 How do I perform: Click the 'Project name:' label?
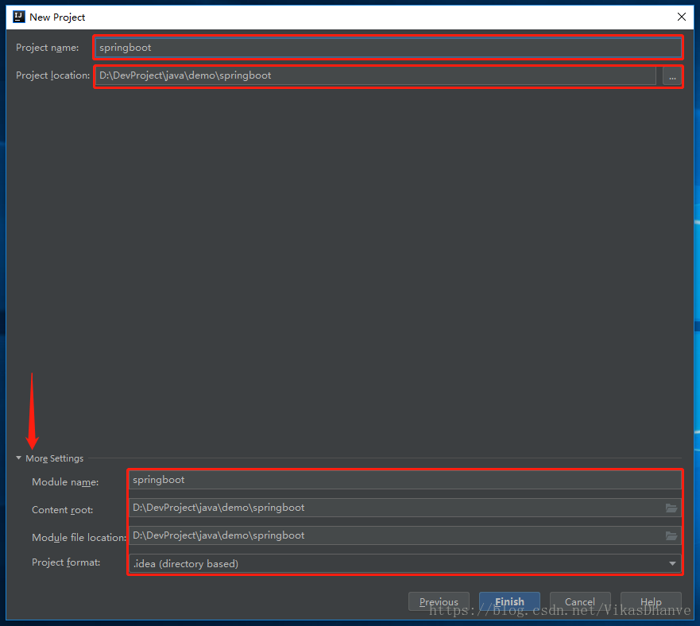point(48,48)
